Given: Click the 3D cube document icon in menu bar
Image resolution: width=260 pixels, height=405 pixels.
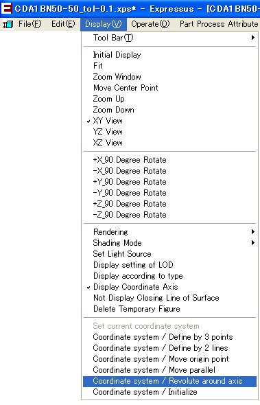Looking at the screenshot, I should (x=8, y=25).
